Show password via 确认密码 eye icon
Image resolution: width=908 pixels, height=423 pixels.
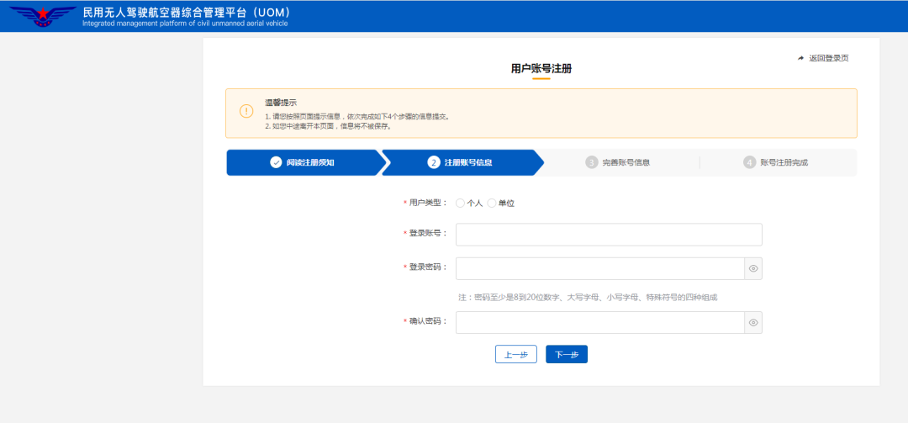pyautogui.click(x=753, y=323)
